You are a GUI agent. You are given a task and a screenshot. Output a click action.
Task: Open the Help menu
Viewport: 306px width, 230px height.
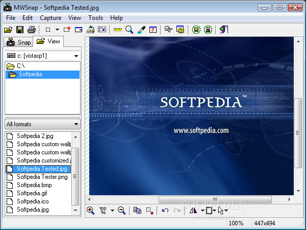pos(116,18)
